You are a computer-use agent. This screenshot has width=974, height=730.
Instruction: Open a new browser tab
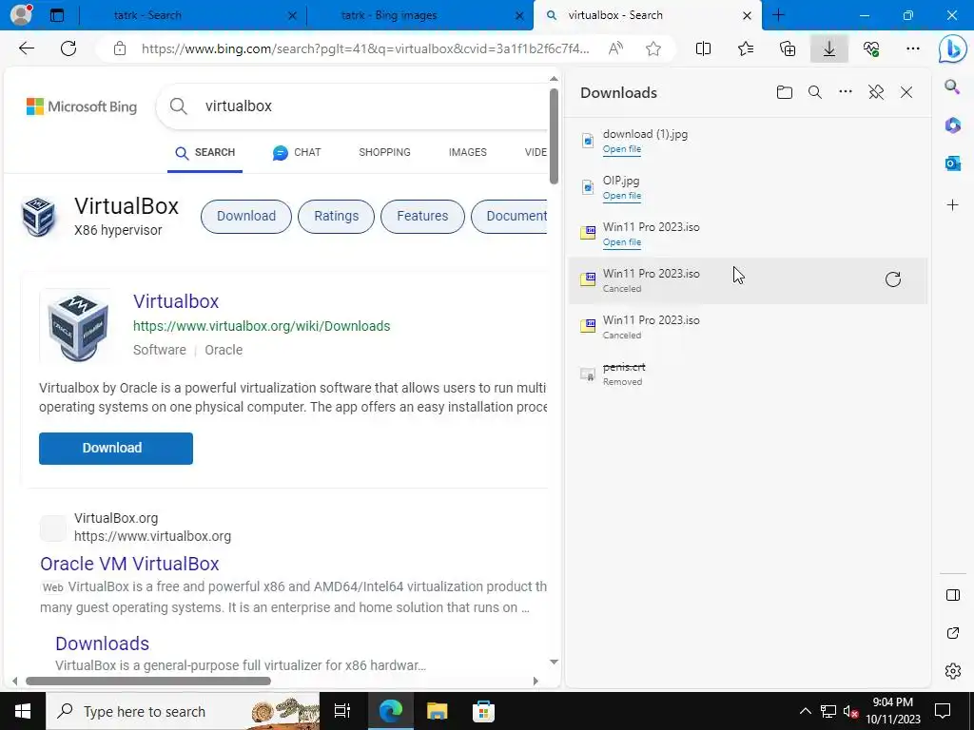(x=778, y=15)
